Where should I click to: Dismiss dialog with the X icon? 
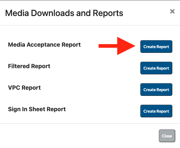172,11
